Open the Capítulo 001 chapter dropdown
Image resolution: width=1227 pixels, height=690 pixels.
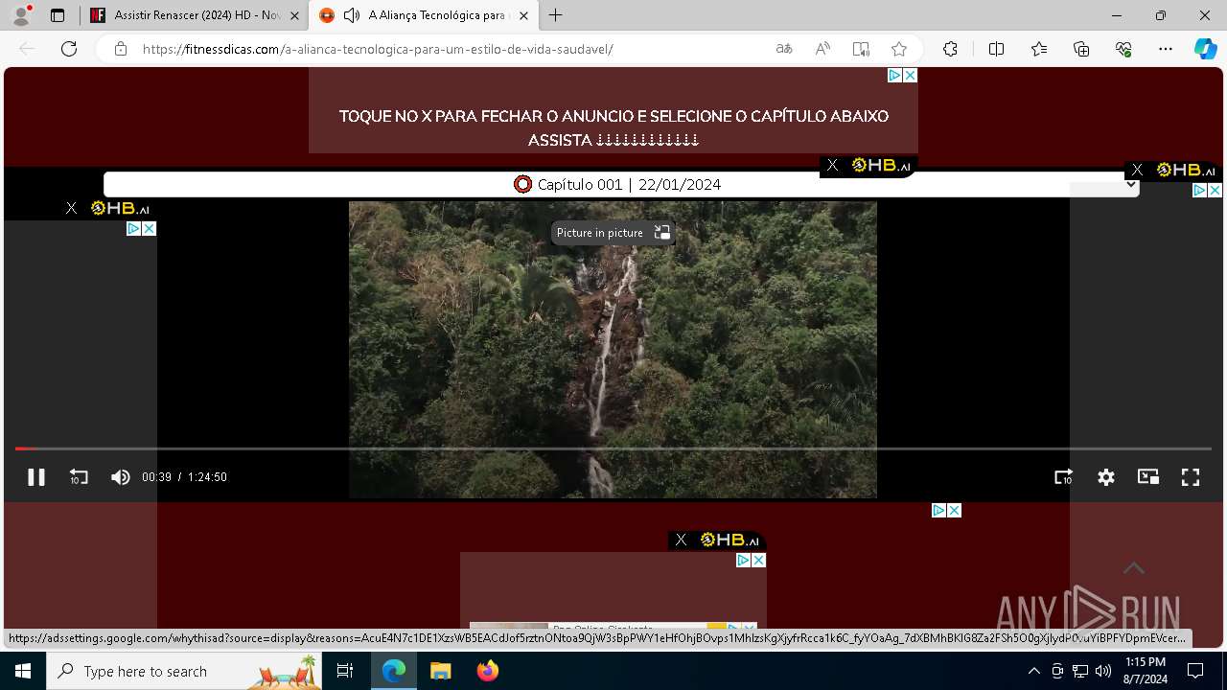[621, 184]
